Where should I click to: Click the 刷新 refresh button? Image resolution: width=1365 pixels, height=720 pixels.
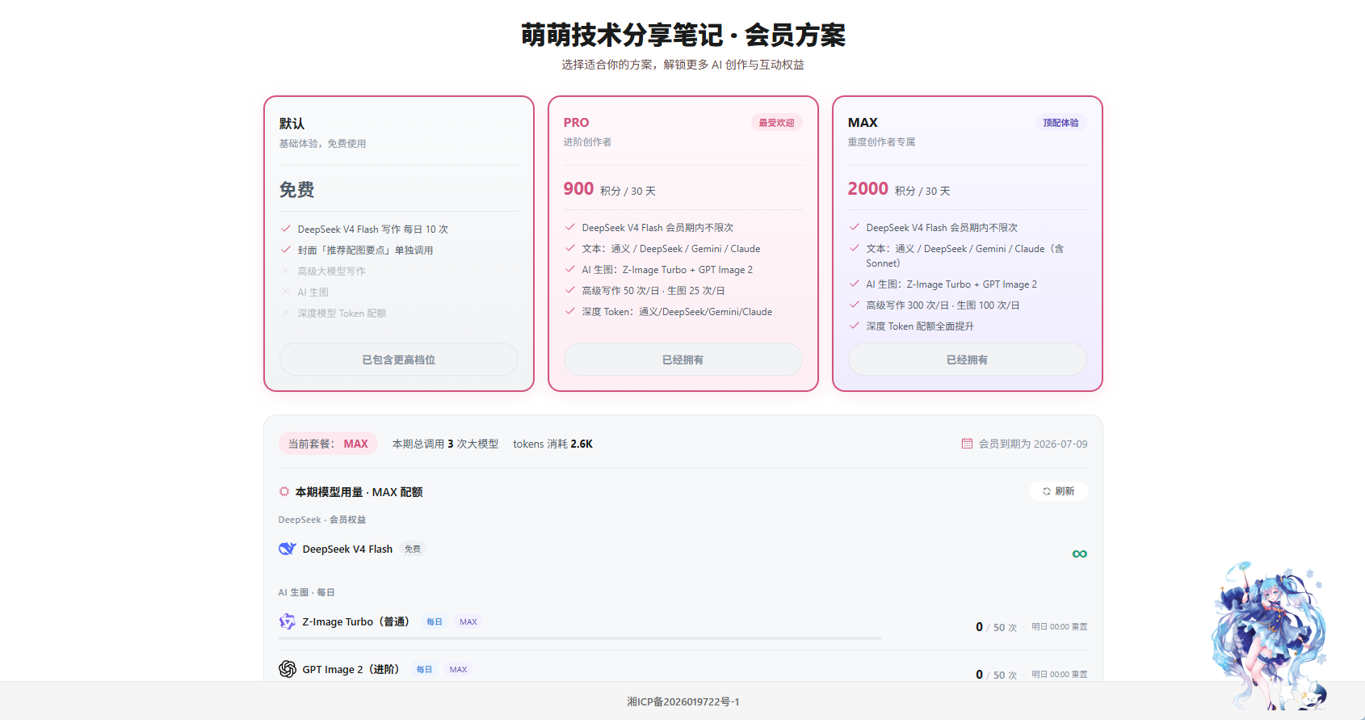(1058, 491)
